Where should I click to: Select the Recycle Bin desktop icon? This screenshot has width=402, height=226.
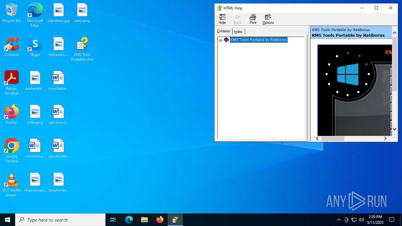(x=12, y=13)
